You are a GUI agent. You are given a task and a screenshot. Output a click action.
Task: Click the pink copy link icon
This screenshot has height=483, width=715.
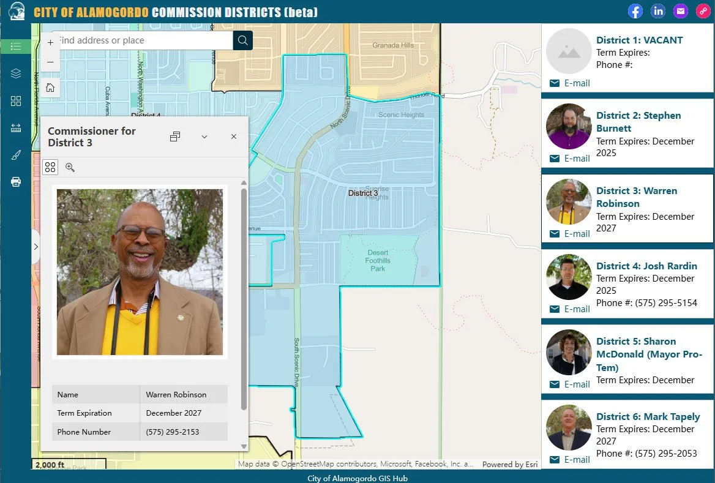pyautogui.click(x=703, y=12)
